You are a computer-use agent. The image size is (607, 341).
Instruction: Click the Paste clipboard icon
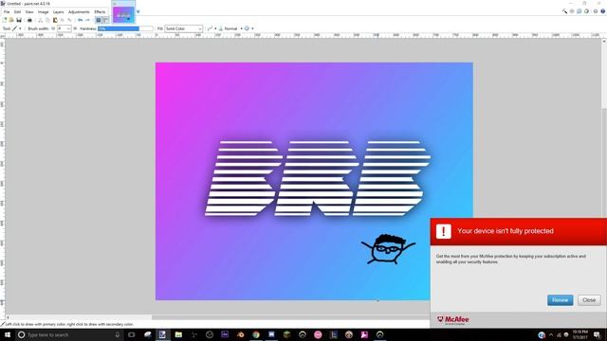coord(55,20)
